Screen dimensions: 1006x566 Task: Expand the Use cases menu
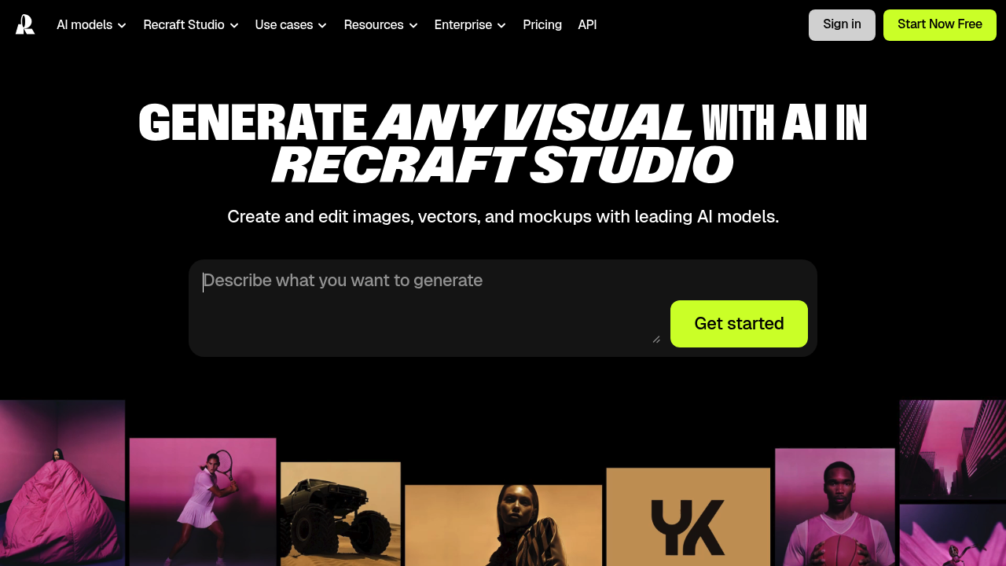pos(284,25)
